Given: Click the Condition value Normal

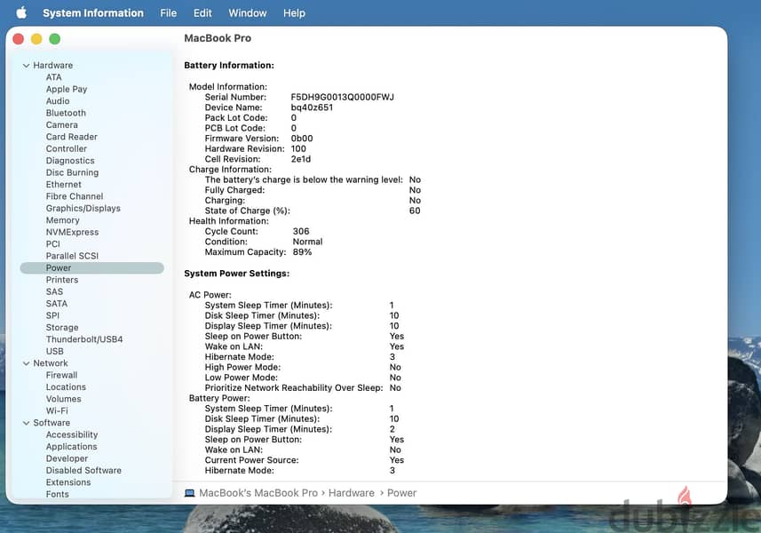Looking at the screenshot, I should pyautogui.click(x=308, y=242).
